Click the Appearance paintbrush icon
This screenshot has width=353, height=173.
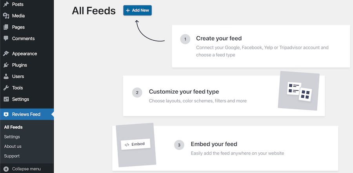(6, 54)
